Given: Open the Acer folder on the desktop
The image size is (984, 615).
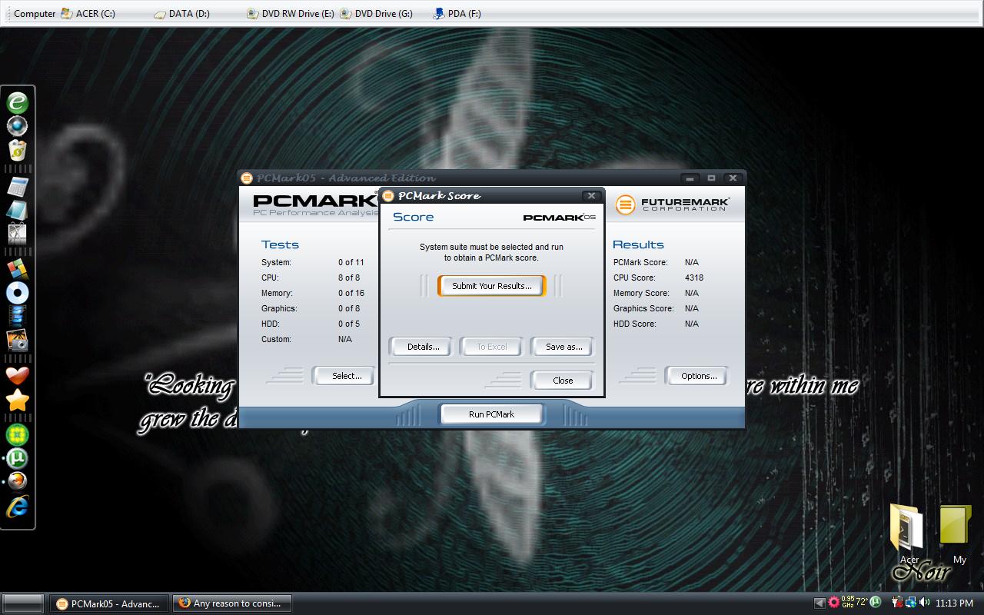Looking at the screenshot, I should pyautogui.click(x=909, y=534).
